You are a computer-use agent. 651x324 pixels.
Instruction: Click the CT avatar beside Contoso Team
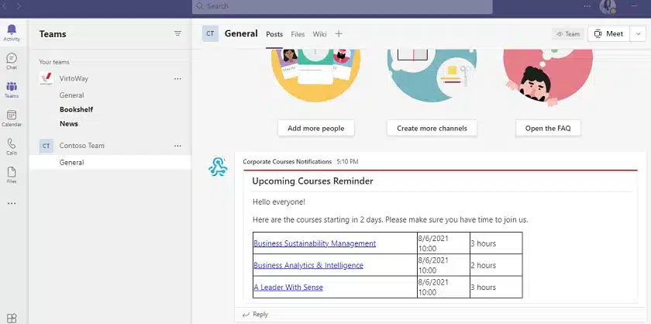[46, 146]
